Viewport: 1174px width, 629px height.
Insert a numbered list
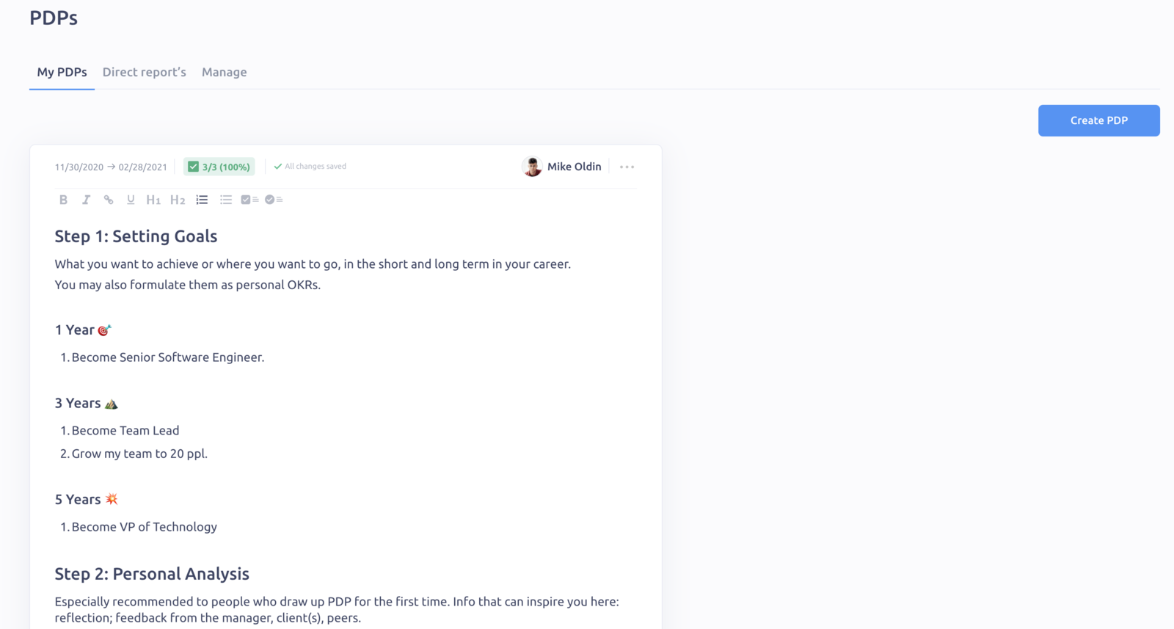click(x=202, y=200)
